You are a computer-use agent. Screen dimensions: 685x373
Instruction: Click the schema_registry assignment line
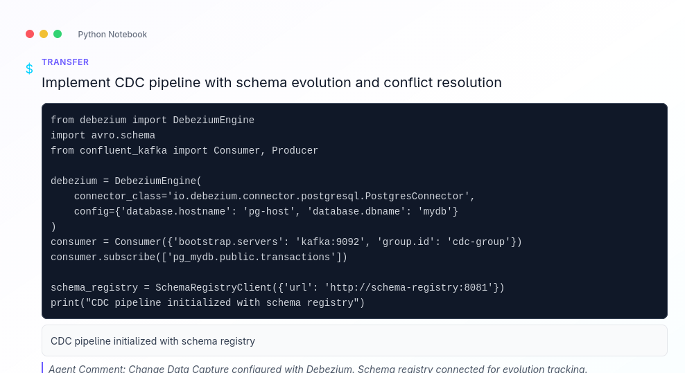coord(277,288)
